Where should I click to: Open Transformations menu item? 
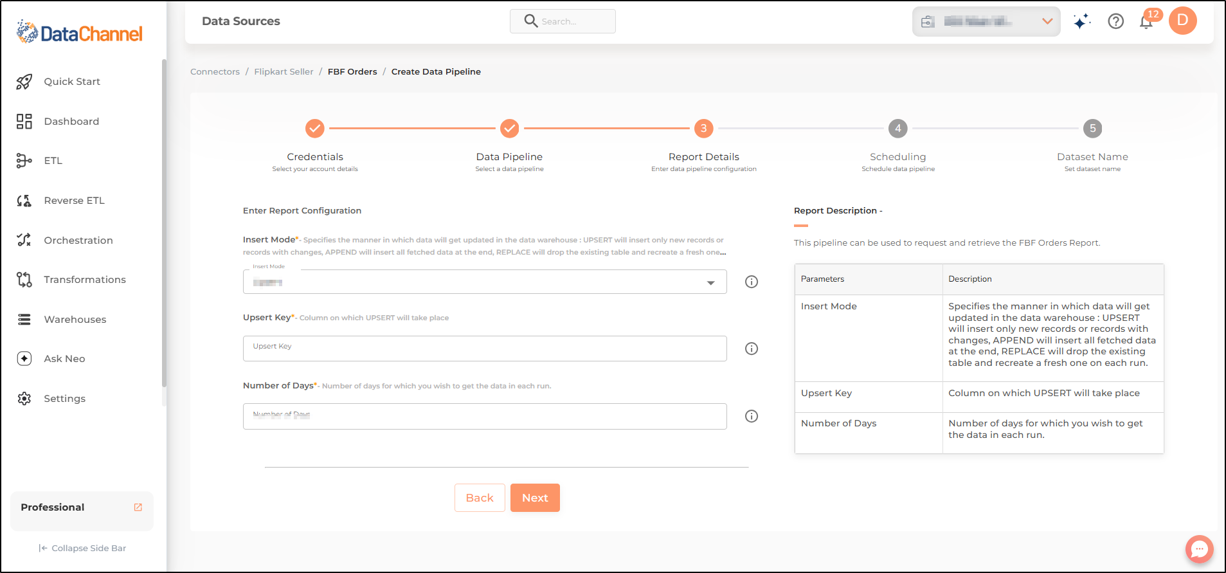pos(85,280)
